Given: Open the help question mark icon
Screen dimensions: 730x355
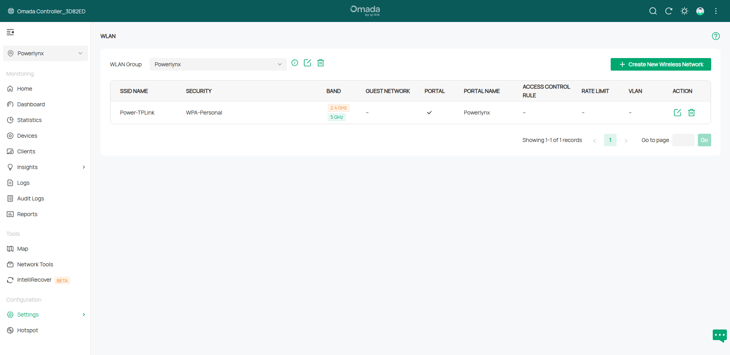Looking at the screenshot, I should pos(716,36).
